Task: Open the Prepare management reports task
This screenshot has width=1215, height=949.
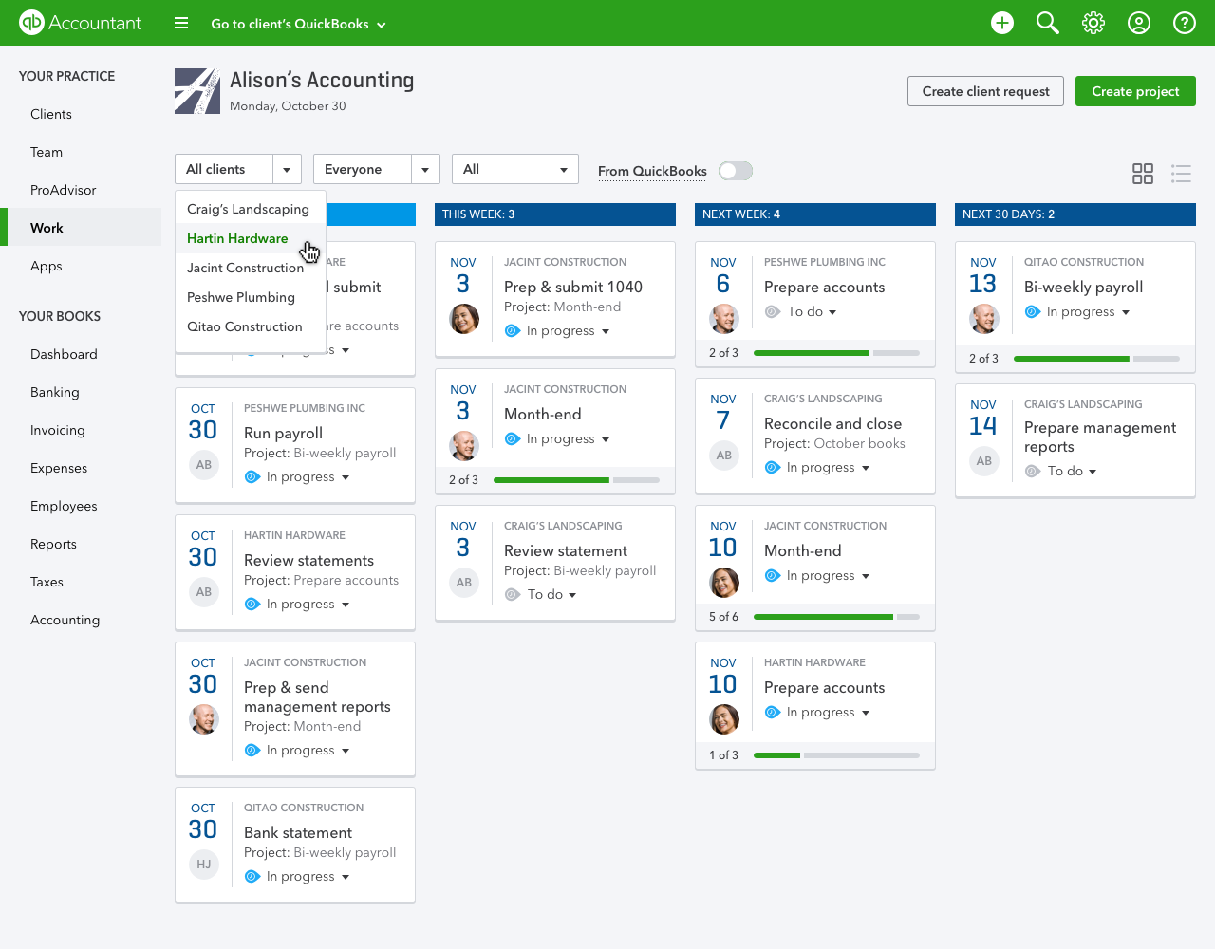Action: pos(1100,437)
